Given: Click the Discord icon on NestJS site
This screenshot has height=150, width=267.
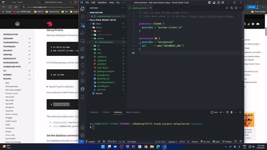Looking at the screenshot, I should click(258, 24).
